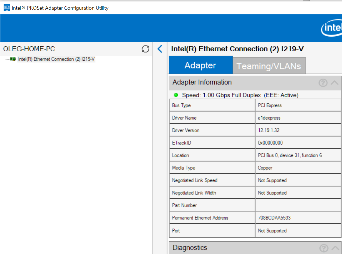Click the Location value cell

(290, 155)
